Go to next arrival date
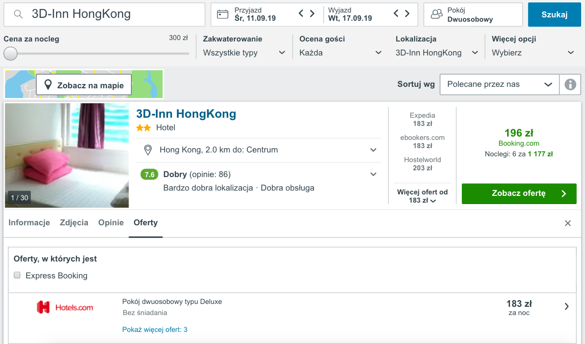The width and height of the screenshot is (585, 344). coord(313,14)
